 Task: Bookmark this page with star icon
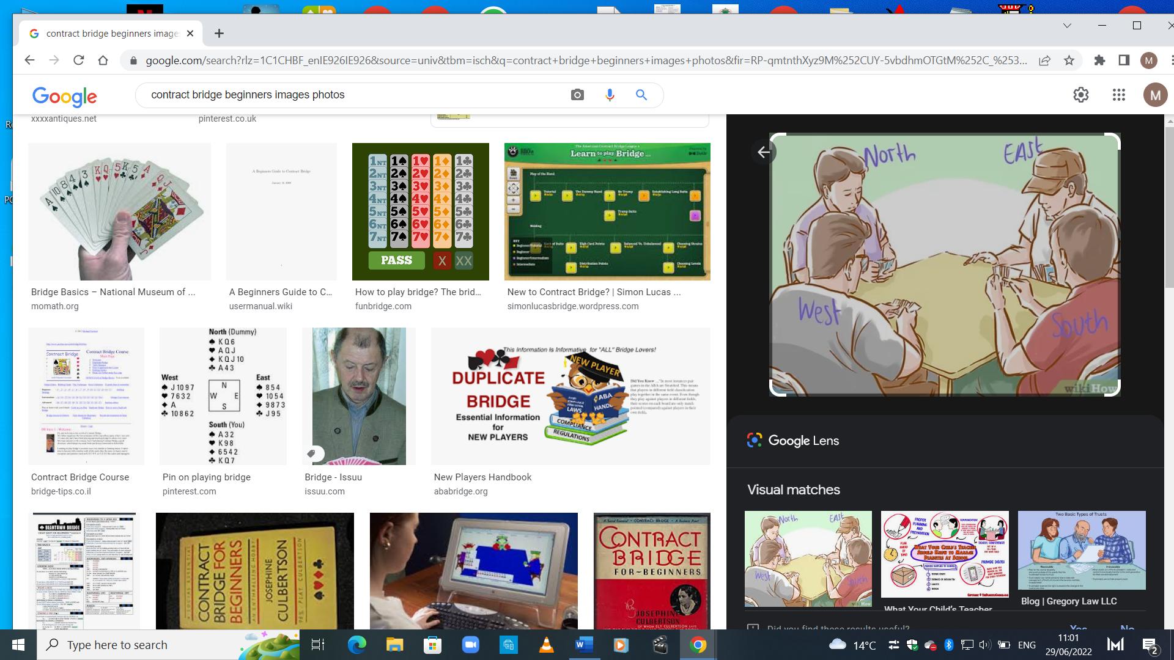point(1069,61)
